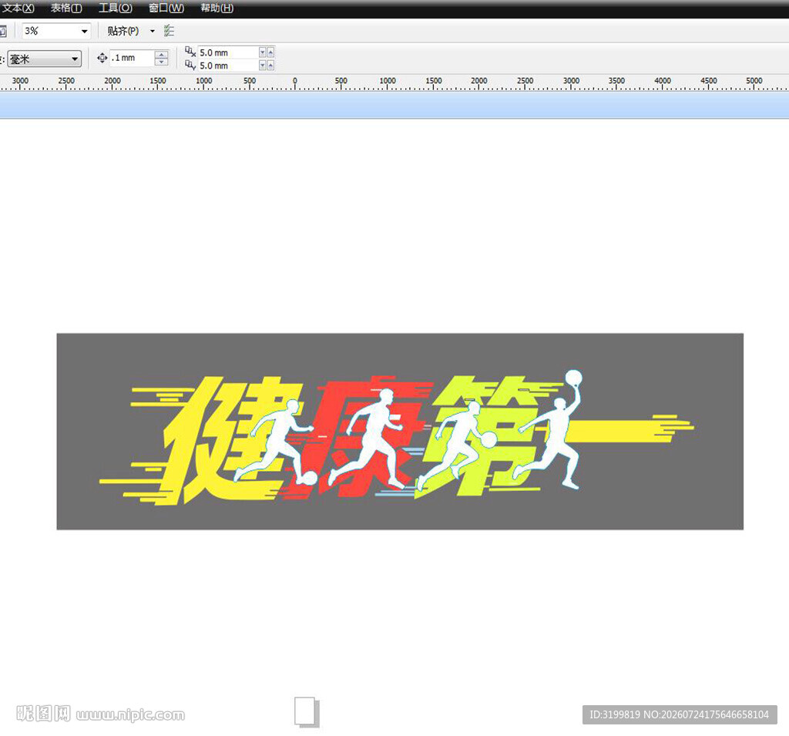This screenshot has width=789, height=736.
Task: Decrease the Y duplicate distance value
Action: click(x=262, y=66)
